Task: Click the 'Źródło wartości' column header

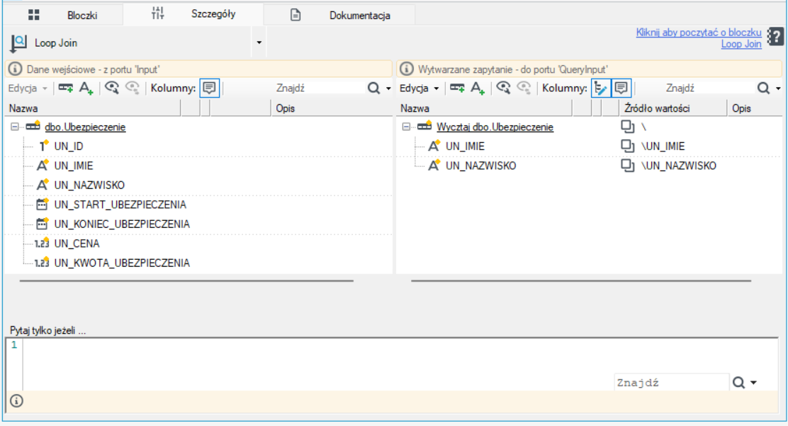Action: click(673, 108)
